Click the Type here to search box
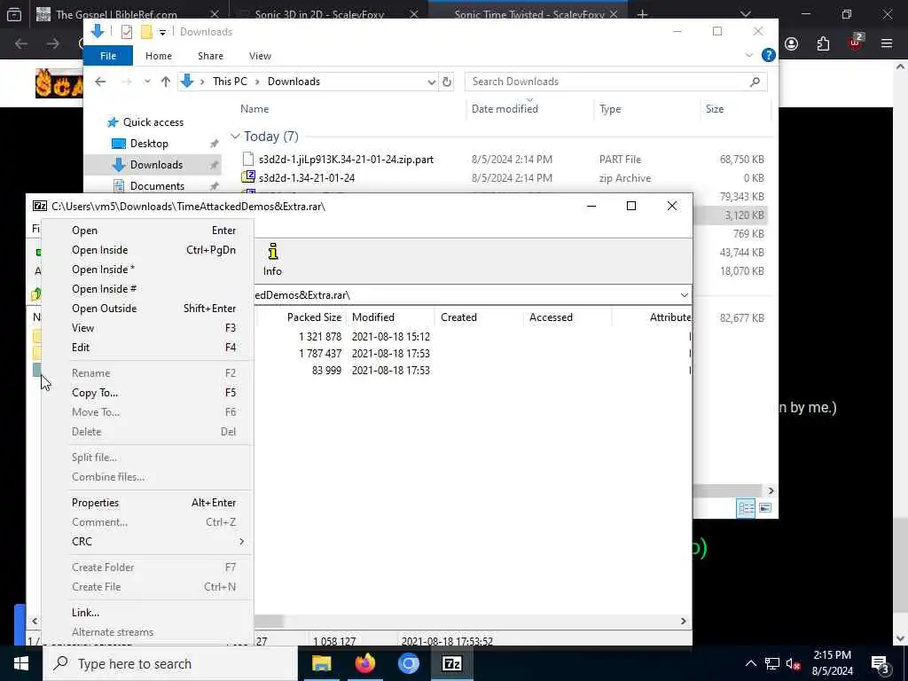 [170, 663]
